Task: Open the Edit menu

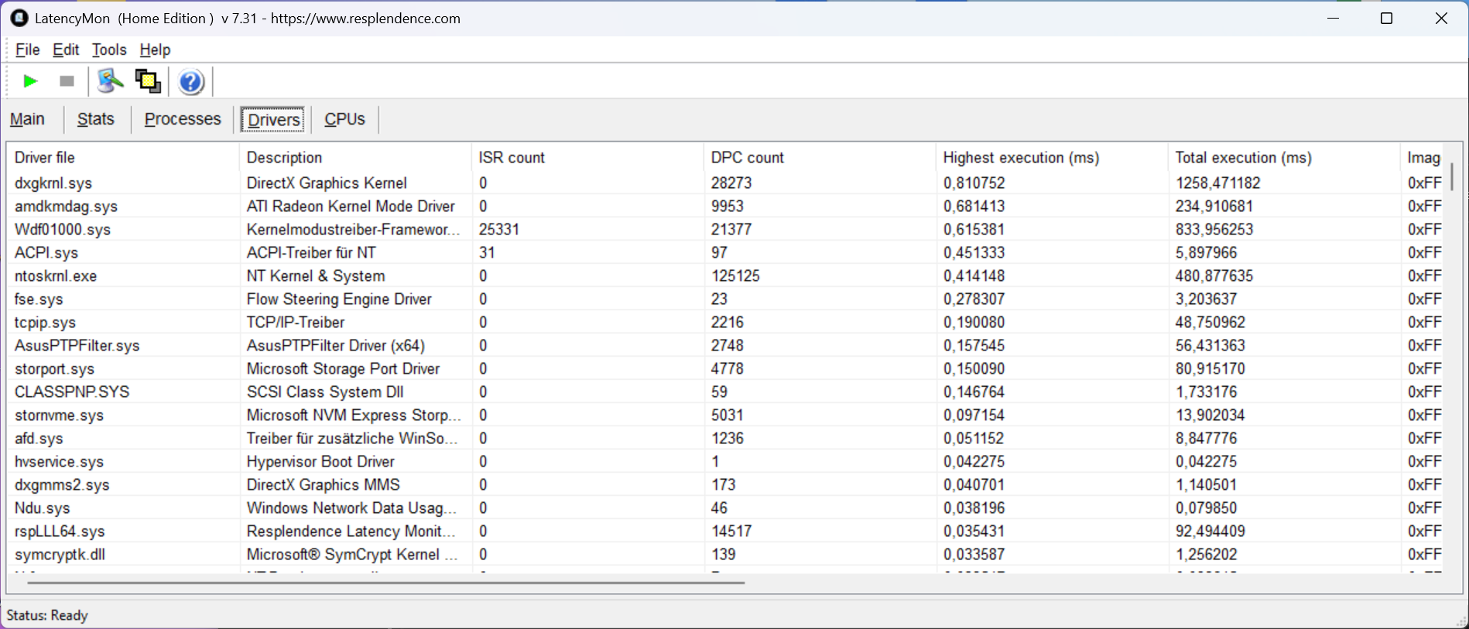Action: tap(66, 50)
